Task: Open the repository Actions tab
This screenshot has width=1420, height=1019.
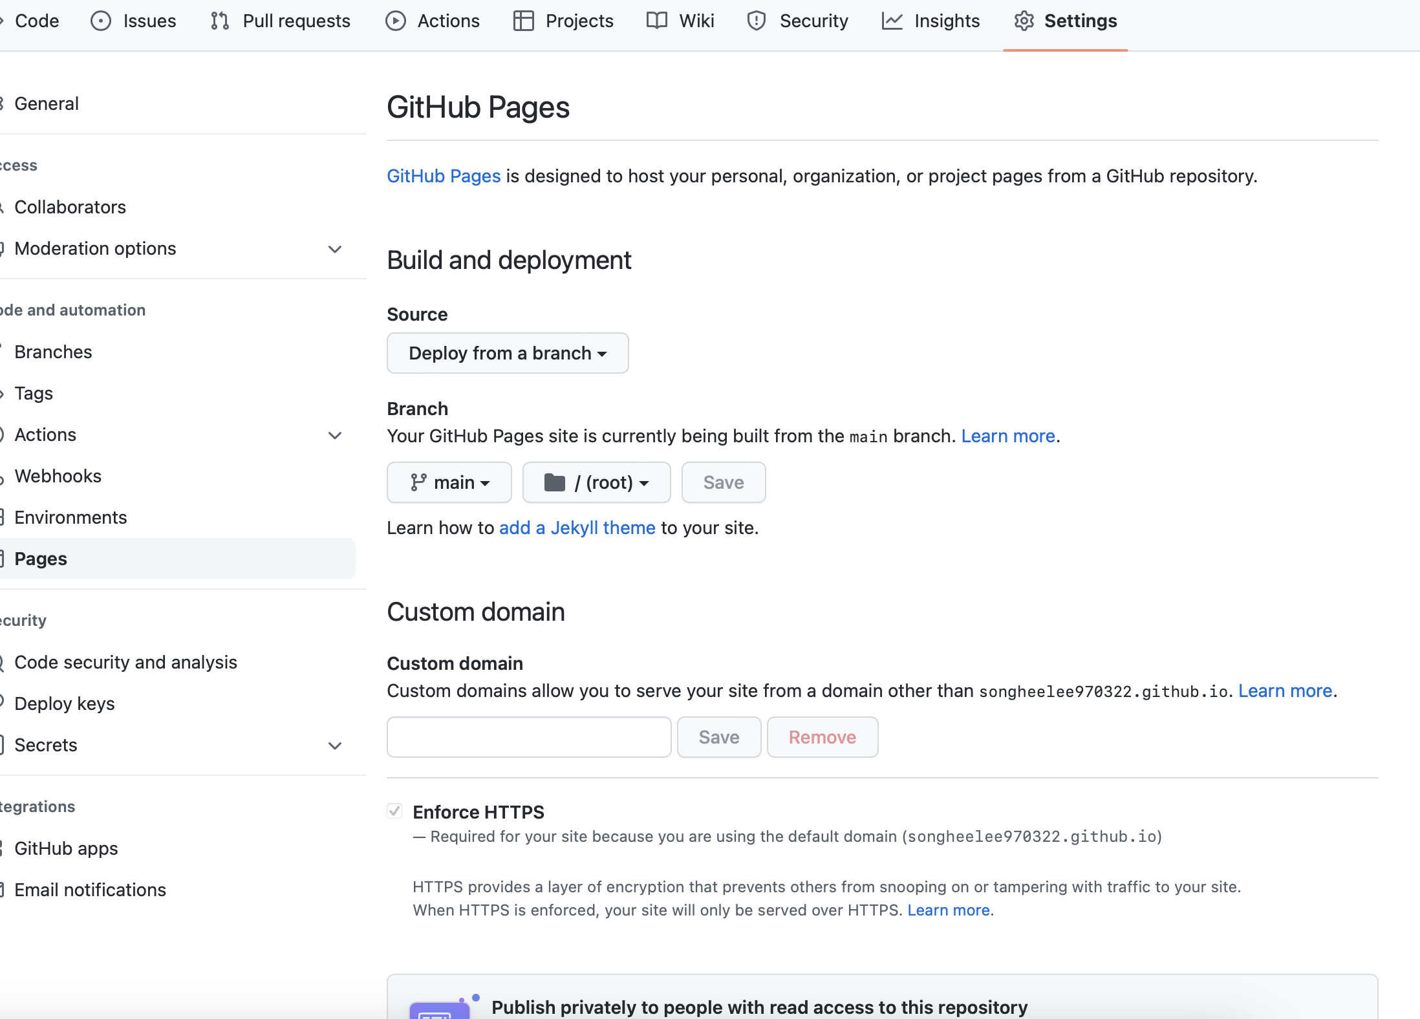Action: (433, 21)
